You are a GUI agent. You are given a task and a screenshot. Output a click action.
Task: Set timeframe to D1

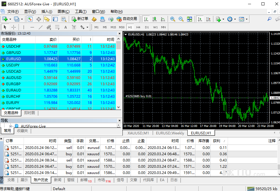pos(147,27)
